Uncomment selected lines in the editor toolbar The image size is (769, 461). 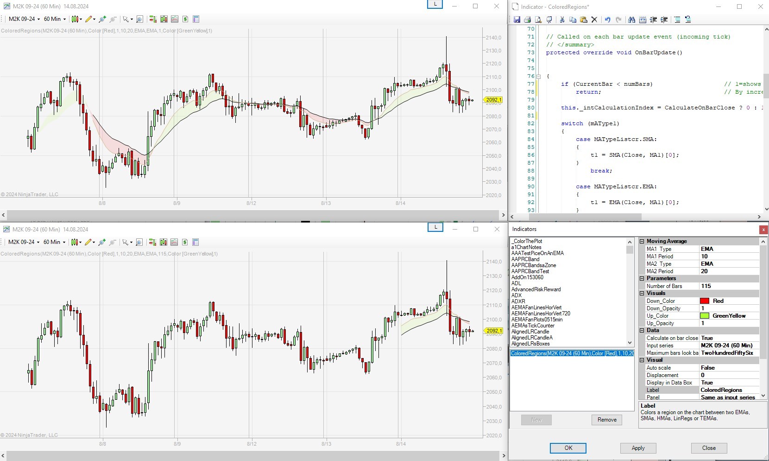tap(688, 19)
